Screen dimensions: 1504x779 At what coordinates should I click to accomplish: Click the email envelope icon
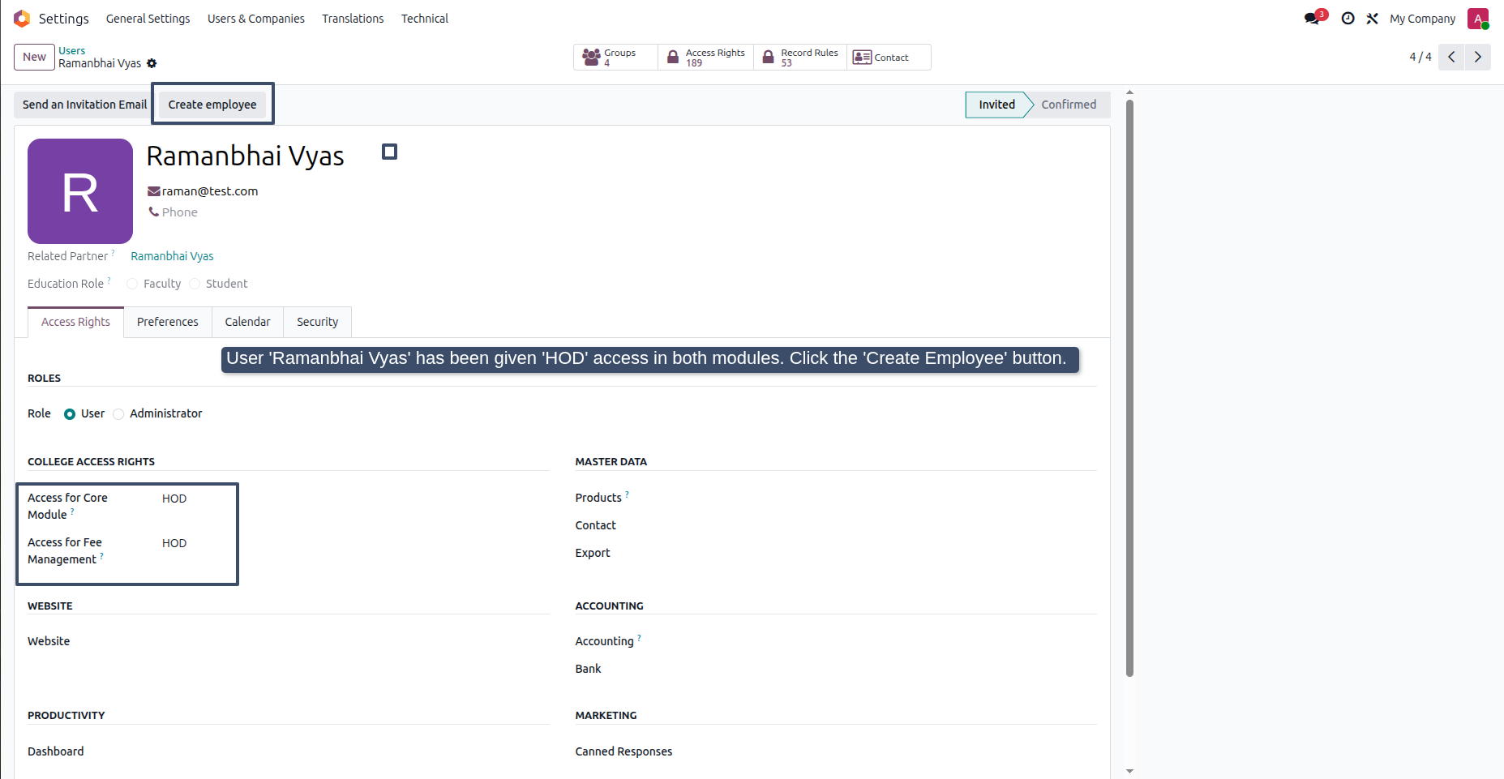coord(153,191)
